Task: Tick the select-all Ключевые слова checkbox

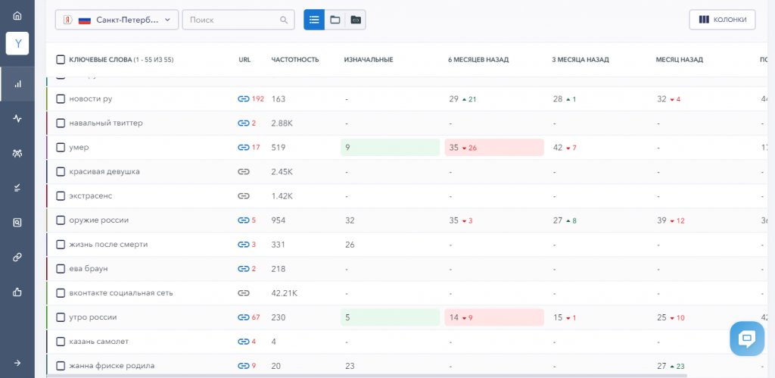Action: click(x=61, y=60)
